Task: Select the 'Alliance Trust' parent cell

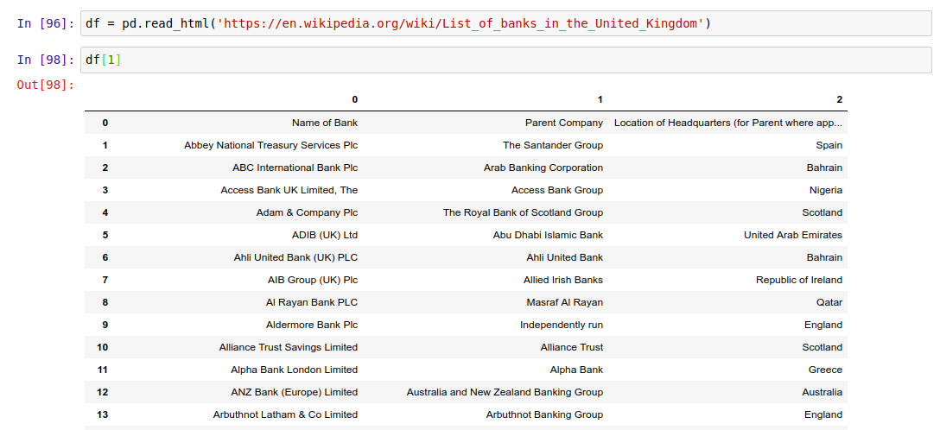Action: coord(572,347)
